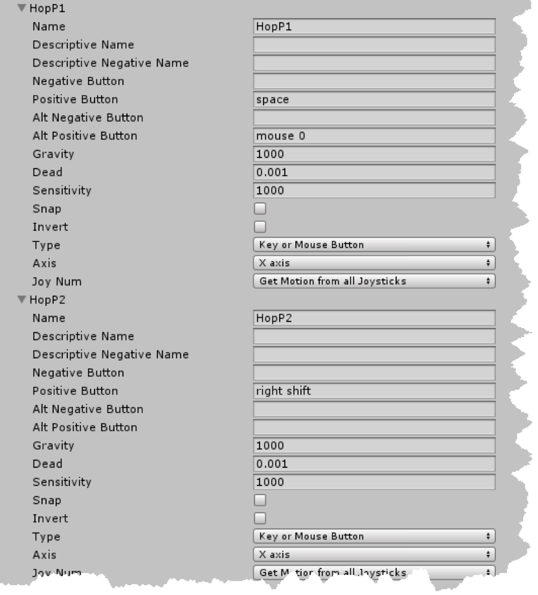Click HopP2 Dead value field

pyautogui.click(x=374, y=463)
